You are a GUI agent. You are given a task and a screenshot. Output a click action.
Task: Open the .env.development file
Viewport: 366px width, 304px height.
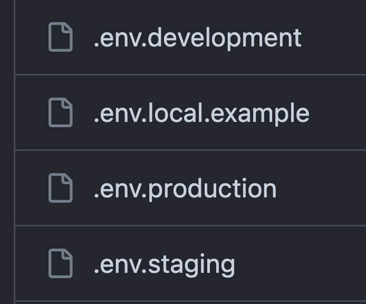(x=197, y=37)
